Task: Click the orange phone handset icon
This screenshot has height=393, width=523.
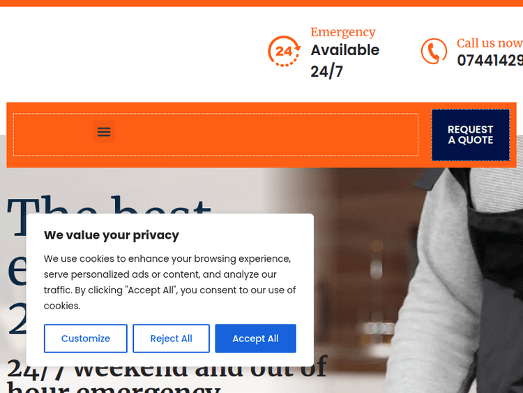Action: (x=434, y=51)
